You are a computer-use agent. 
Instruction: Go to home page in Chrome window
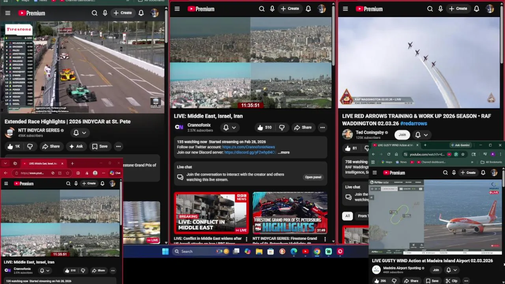(x=397, y=154)
